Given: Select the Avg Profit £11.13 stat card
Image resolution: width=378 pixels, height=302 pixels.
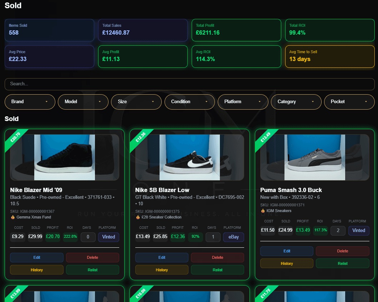Looking at the screenshot, I should coord(143,57).
